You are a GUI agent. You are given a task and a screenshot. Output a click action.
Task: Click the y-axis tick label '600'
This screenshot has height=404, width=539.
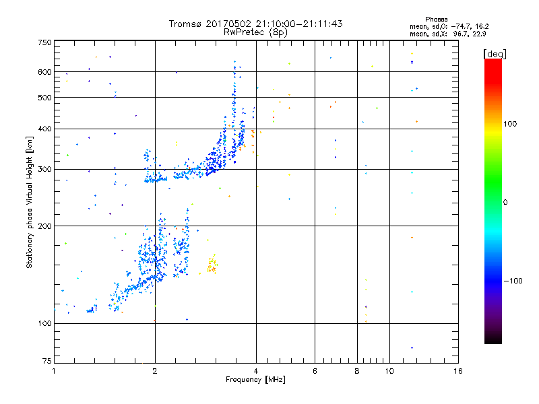pyautogui.click(x=44, y=72)
